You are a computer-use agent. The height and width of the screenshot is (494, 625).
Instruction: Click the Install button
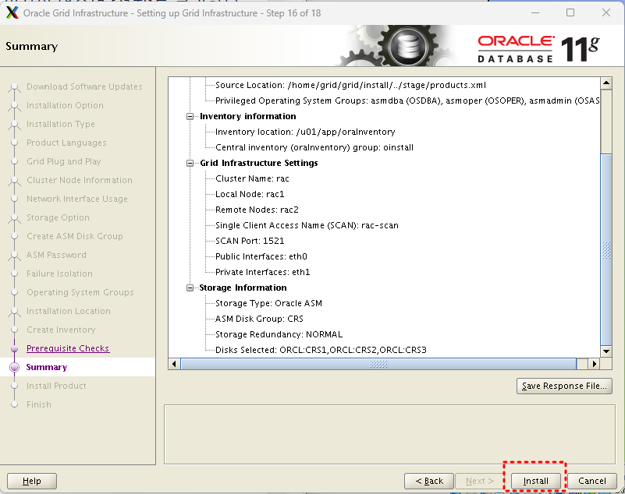coord(535,481)
